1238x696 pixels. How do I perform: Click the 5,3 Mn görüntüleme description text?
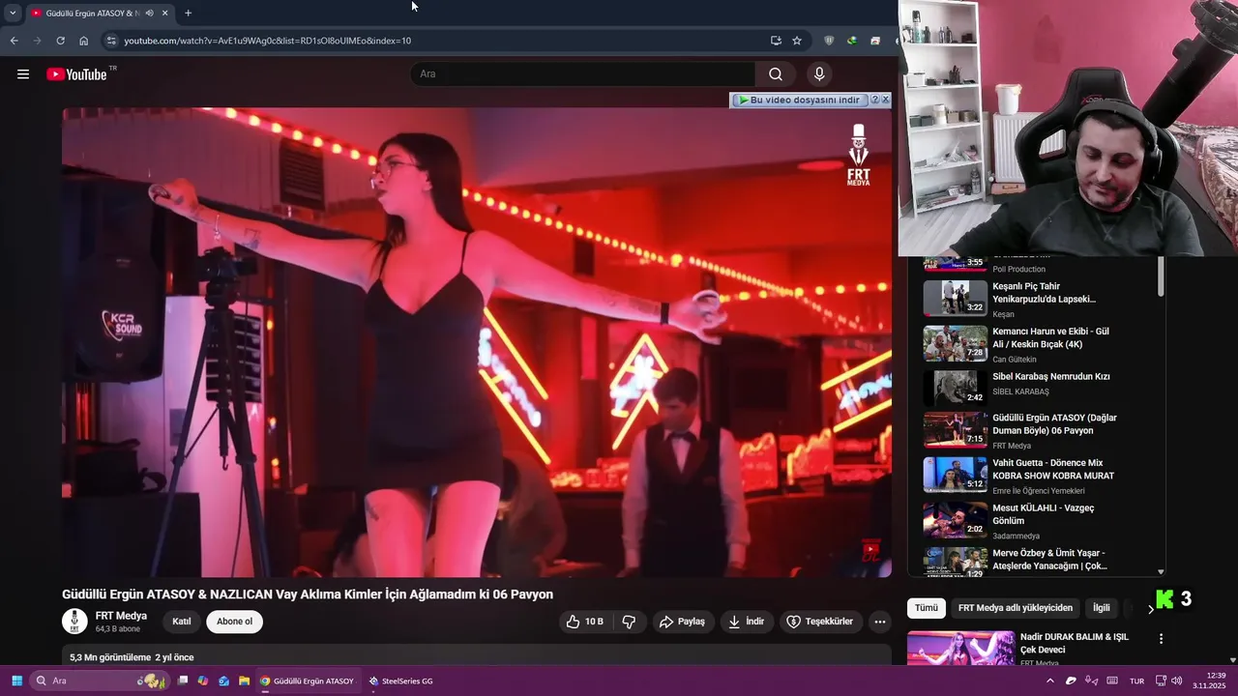[132, 657]
